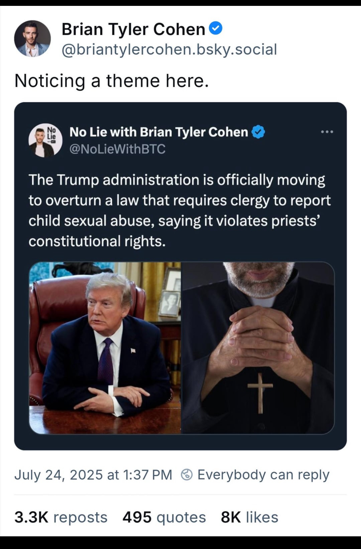The height and width of the screenshot is (549, 361).
Task: Open Brian Tyler Cohen's profile avatar
Action: point(32,39)
